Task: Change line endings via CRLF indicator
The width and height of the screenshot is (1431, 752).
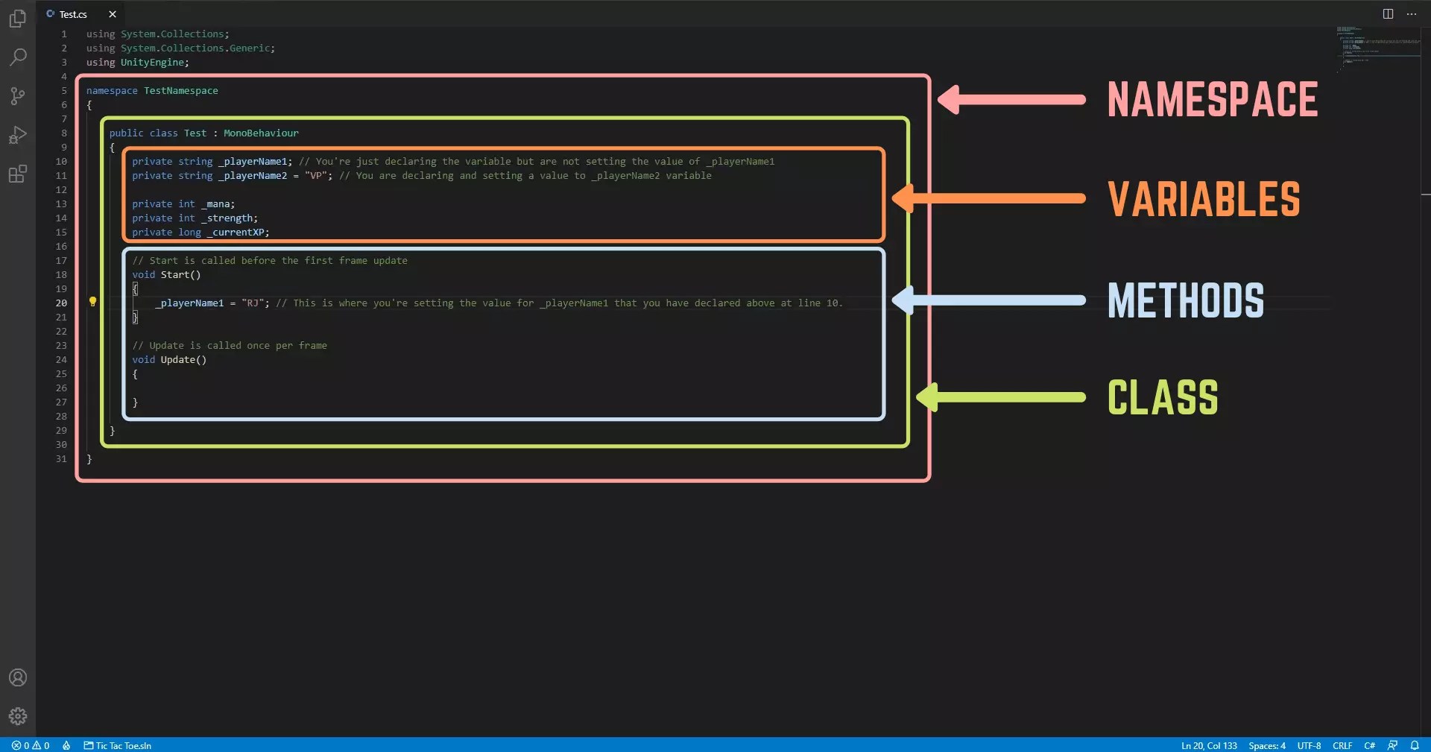Action: pos(1342,745)
